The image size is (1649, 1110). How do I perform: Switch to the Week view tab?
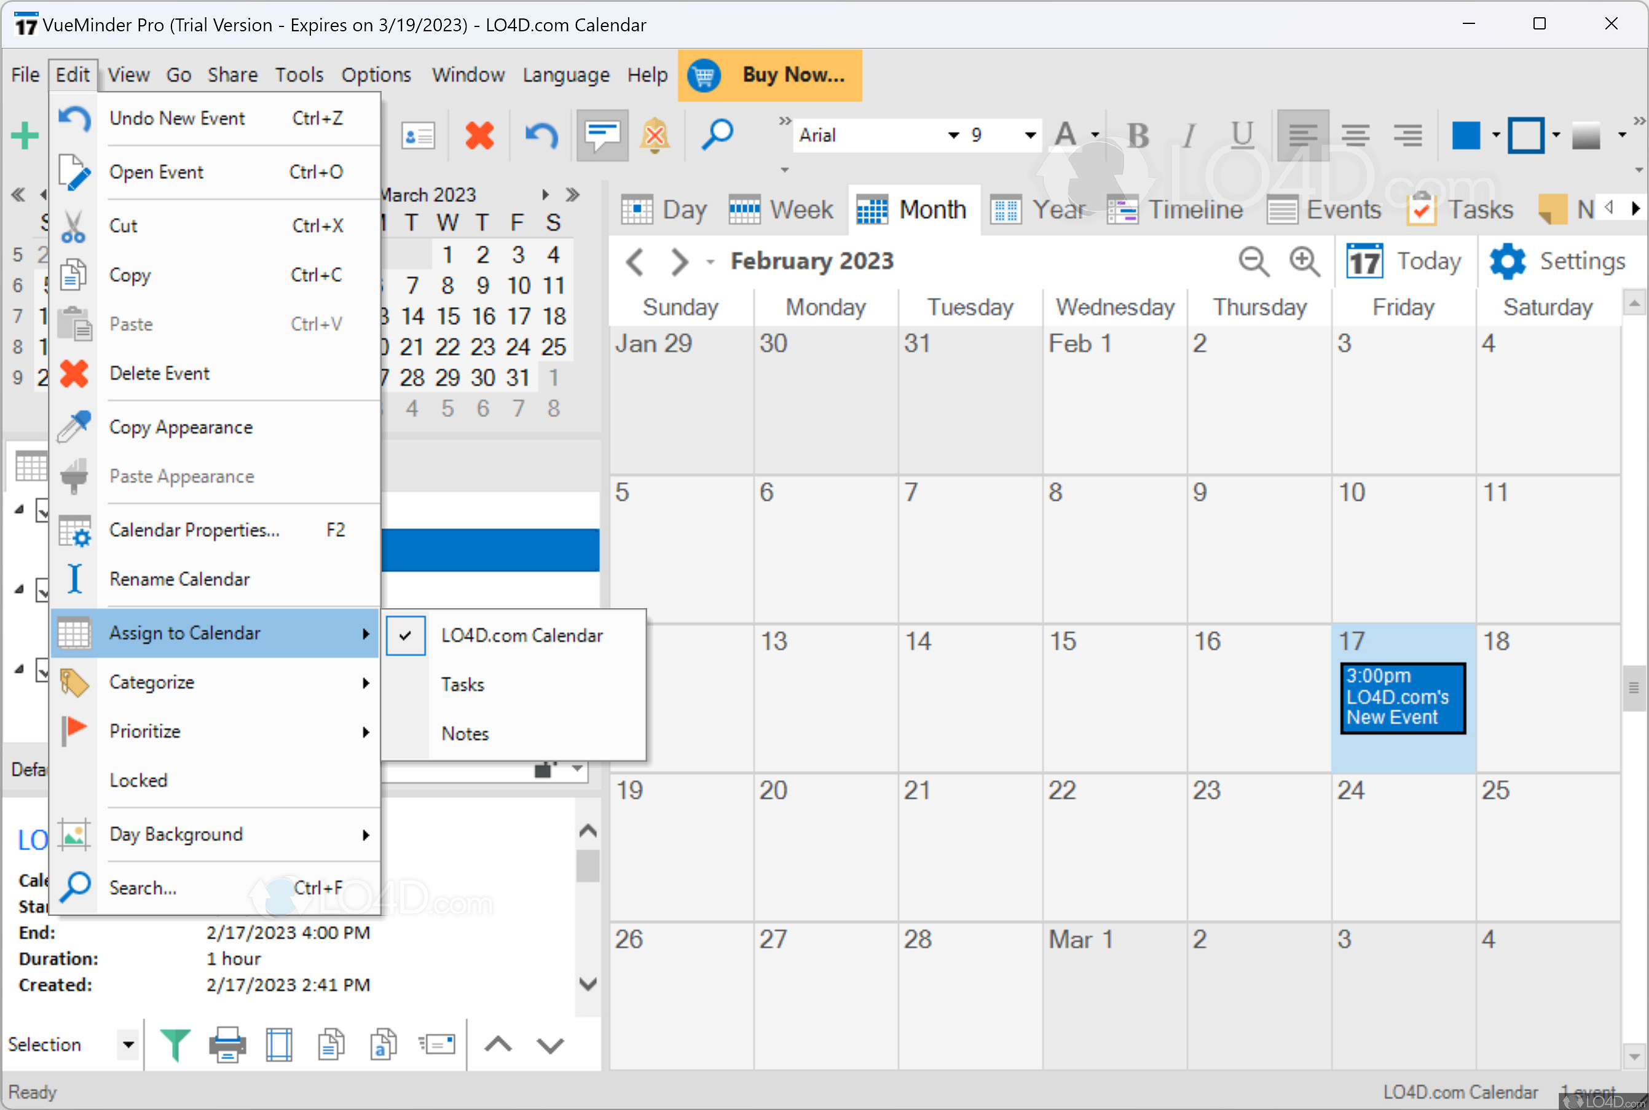tap(781, 209)
